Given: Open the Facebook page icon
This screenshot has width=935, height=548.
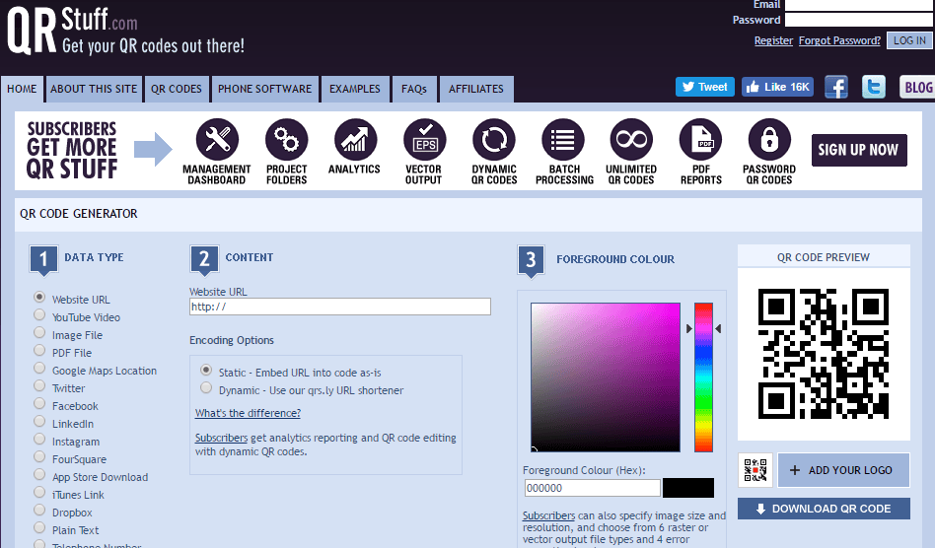Looking at the screenshot, I should point(836,87).
